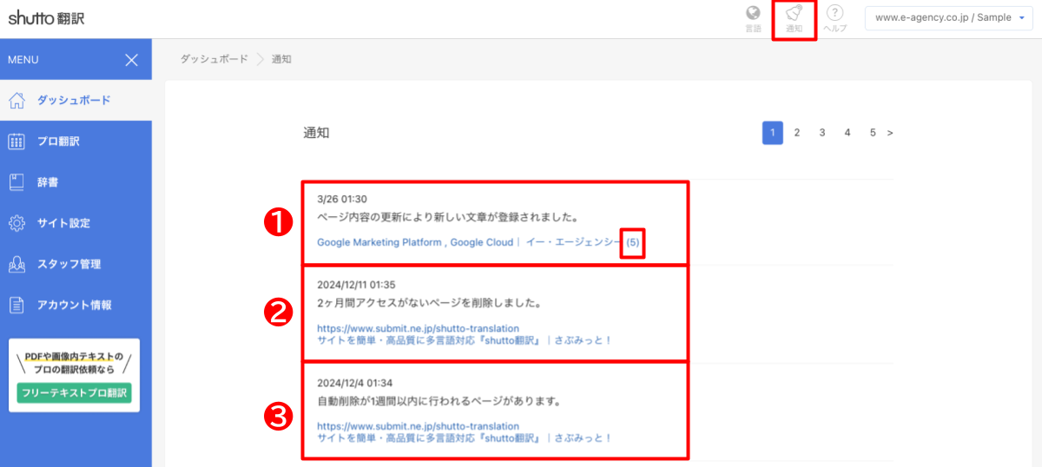Click the ページ内容の更新により notification message
The width and height of the screenshot is (1042, 467).
click(x=448, y=217)
